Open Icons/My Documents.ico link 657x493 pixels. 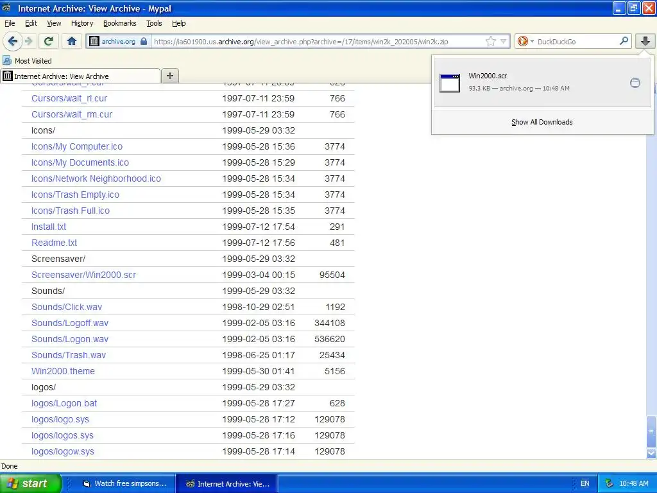(x=80, y=162)
